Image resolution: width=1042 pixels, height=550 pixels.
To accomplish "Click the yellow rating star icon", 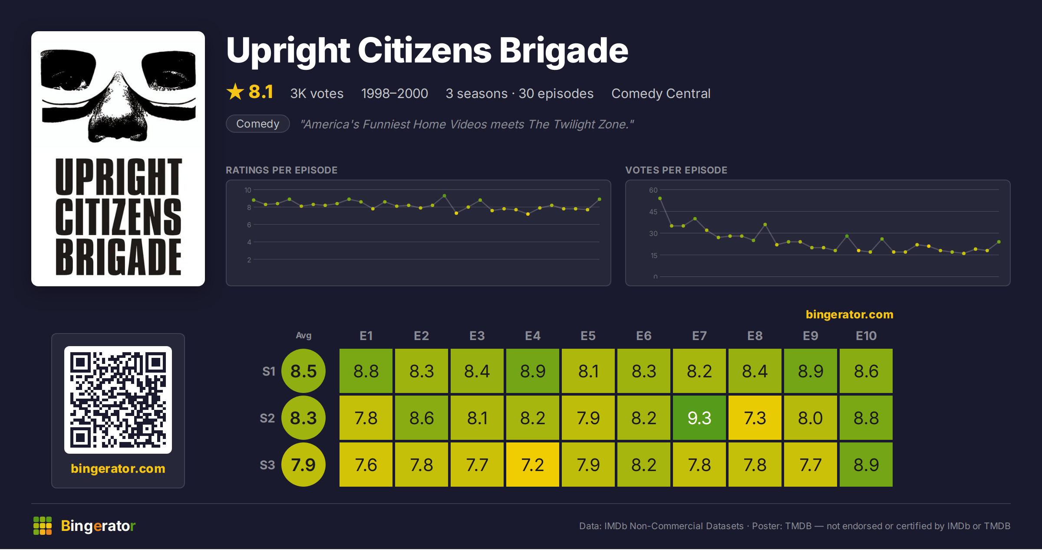I will (x=235, y=92).
